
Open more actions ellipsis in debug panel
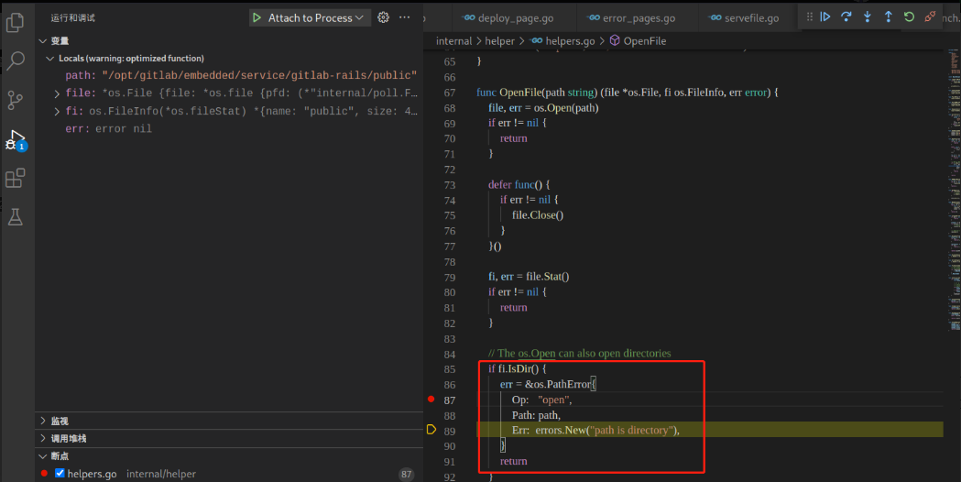(405, 17)
